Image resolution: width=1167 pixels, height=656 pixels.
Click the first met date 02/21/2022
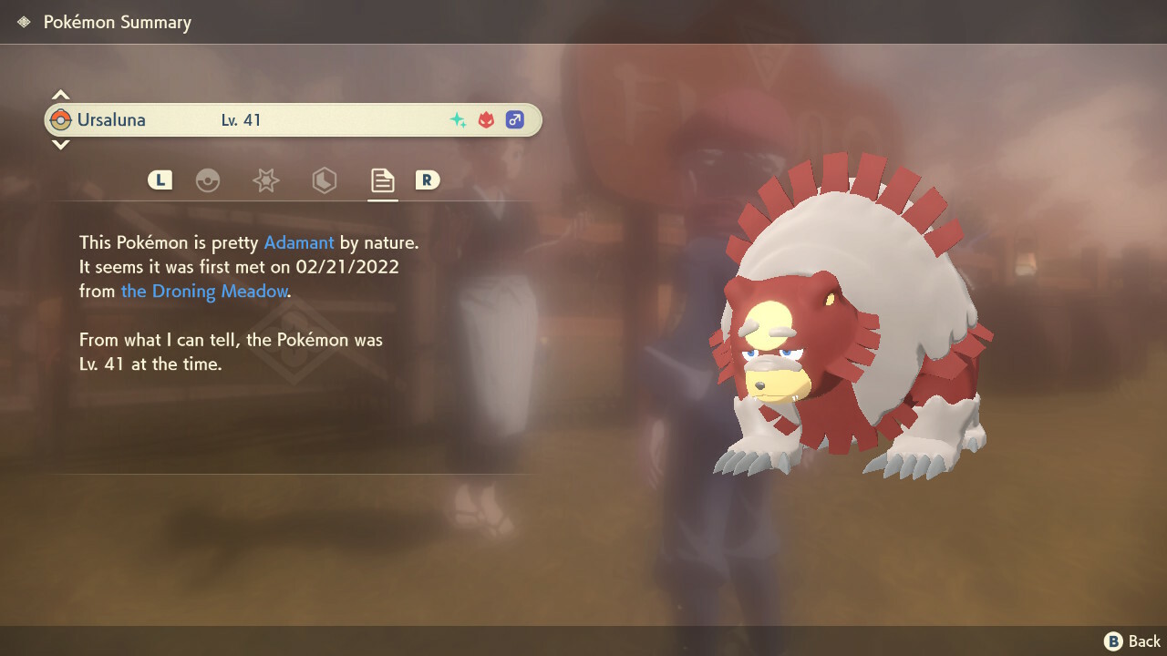(x=349, y=268)
